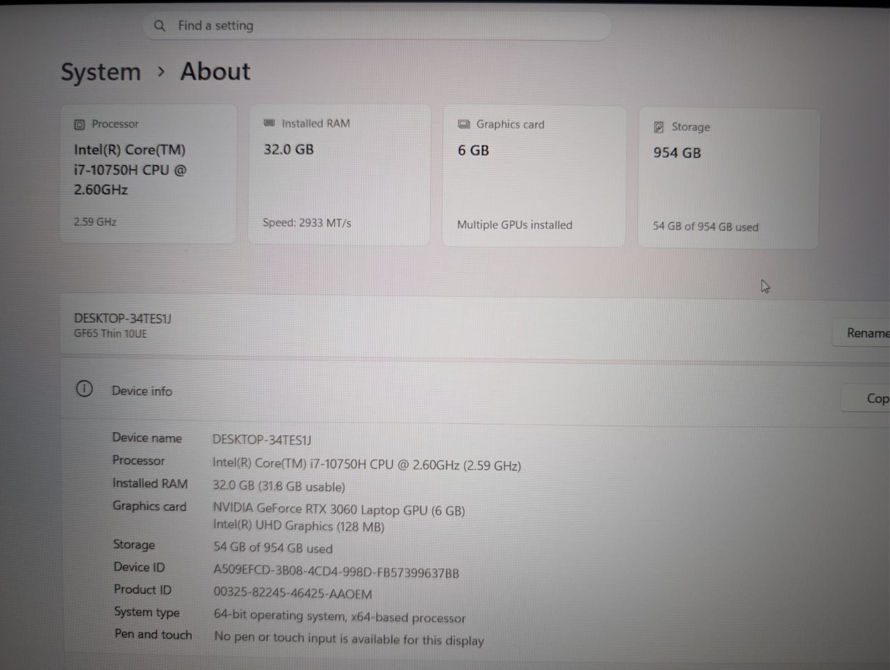Viewport: 890px width, 670px height.
Task: Click Storage label in device info list
Action: pyautogui.click(x=134, y=544)
